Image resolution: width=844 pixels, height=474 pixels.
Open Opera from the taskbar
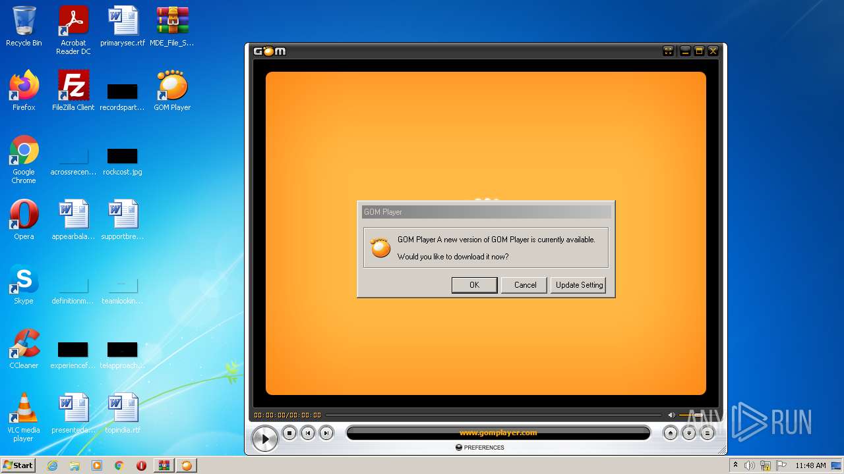click(x=141, y=465)
